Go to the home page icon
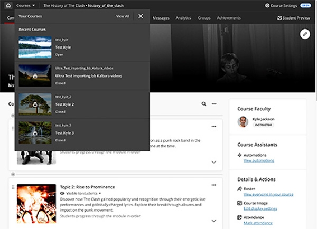 (x=8, y=5)
